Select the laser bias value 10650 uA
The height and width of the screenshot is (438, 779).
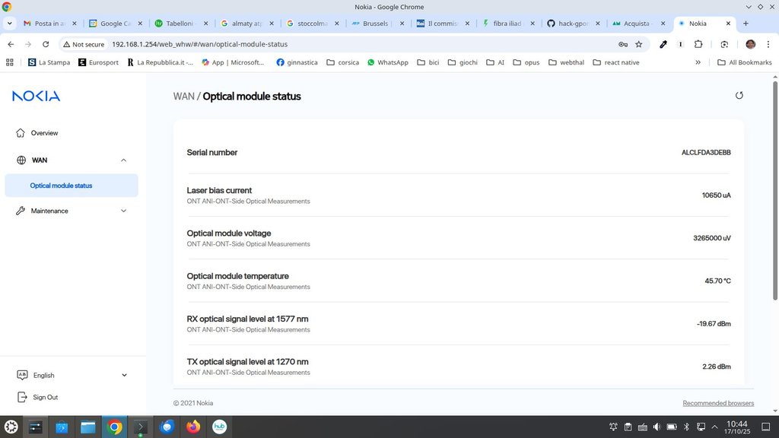point(716,195)
